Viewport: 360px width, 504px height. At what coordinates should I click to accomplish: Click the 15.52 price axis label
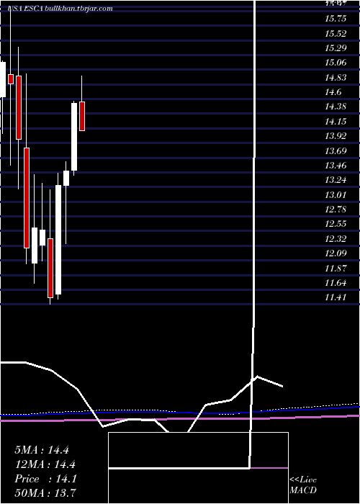point(336,33)
